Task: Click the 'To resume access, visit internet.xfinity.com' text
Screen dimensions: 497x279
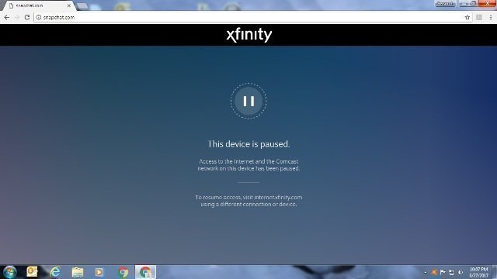Action: (248, 197)
